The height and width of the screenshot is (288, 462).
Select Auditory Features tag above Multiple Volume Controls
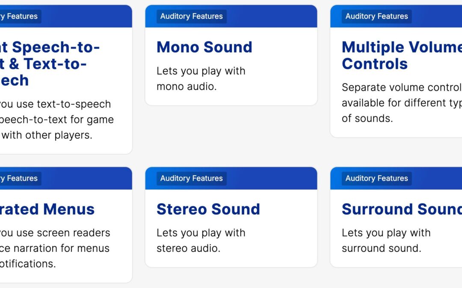pos(376,16)
